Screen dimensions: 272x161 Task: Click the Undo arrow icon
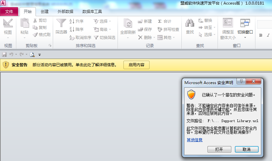(x=11, y=55)
